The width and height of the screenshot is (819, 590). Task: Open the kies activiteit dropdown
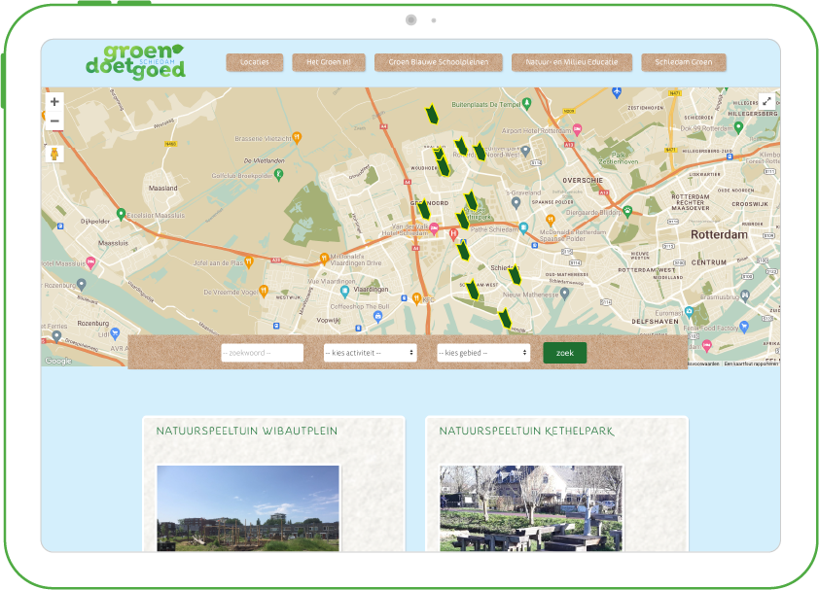point(372,352)
